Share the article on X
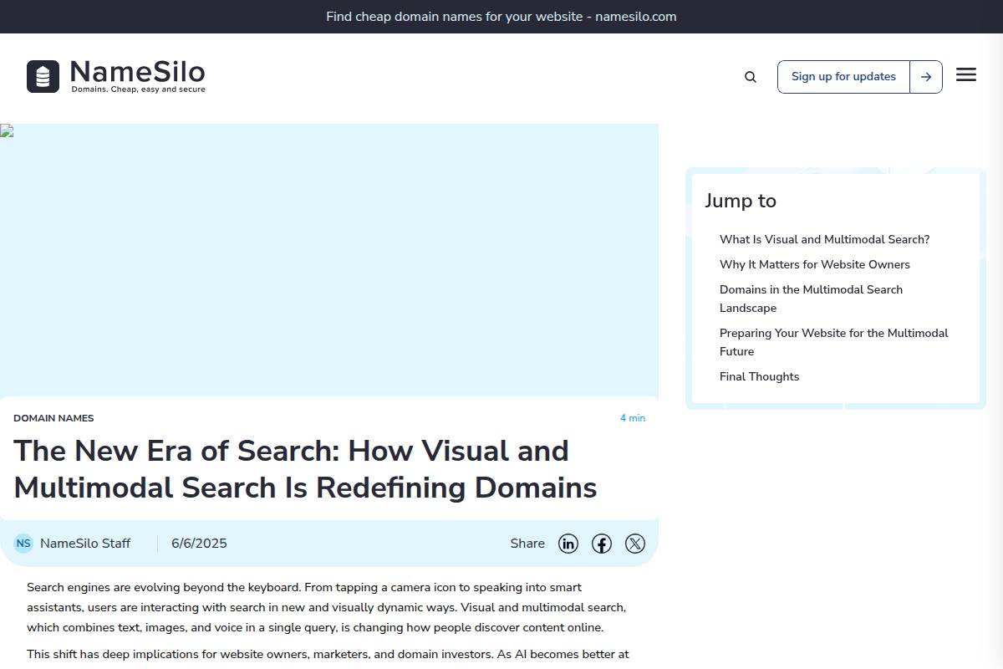Image resolution: width=1003 pixels, height=669 pixels. [x=635, y=544]
